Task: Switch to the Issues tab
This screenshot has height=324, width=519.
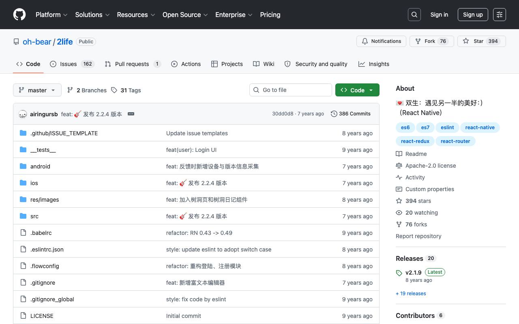Action: point(72,64)
